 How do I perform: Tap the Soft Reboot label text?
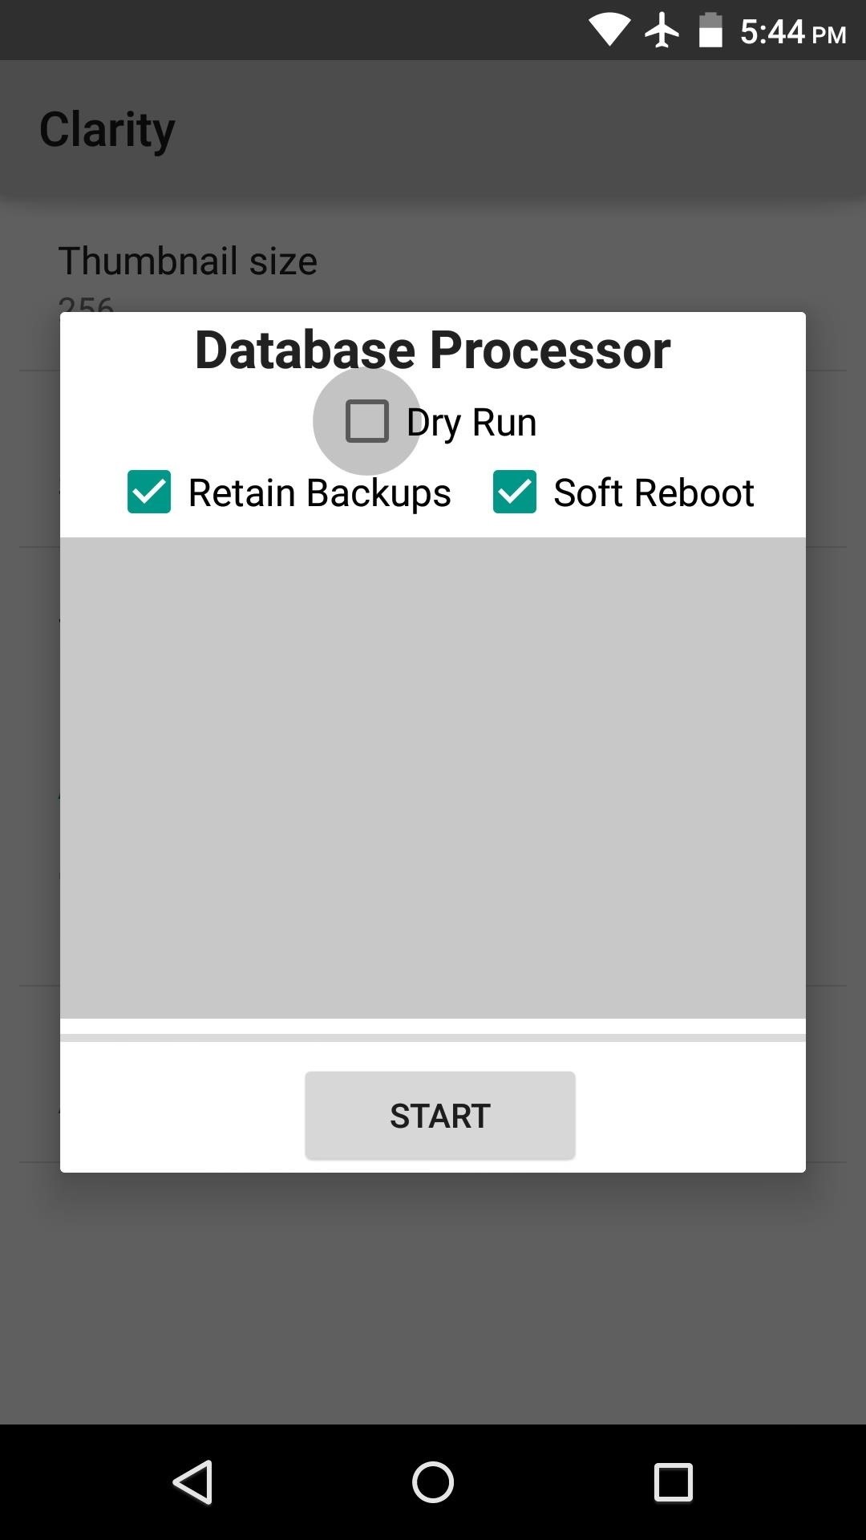pos(654,492)
